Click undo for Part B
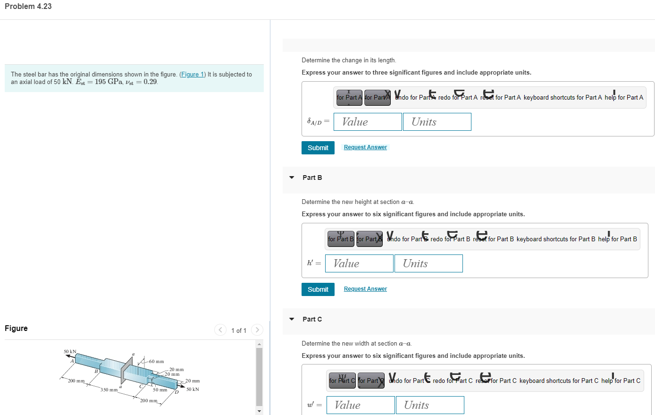The height and width of the screenshot is (415, 655). point(407,239)
